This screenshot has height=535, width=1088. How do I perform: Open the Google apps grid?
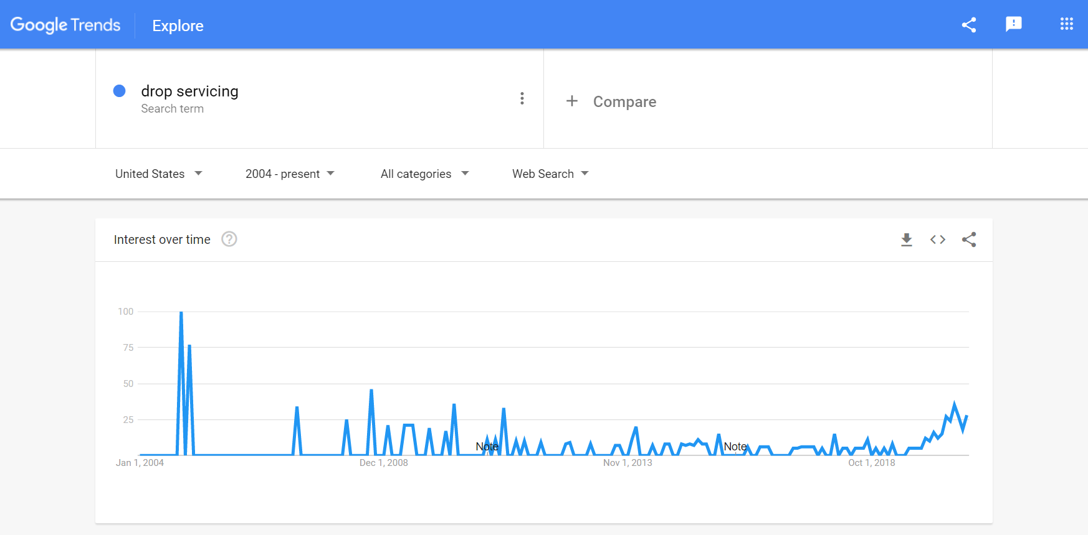[x=1067, y=24]
